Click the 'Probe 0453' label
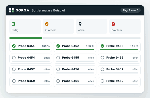This screenshot has height=98, width=150. 115,46
